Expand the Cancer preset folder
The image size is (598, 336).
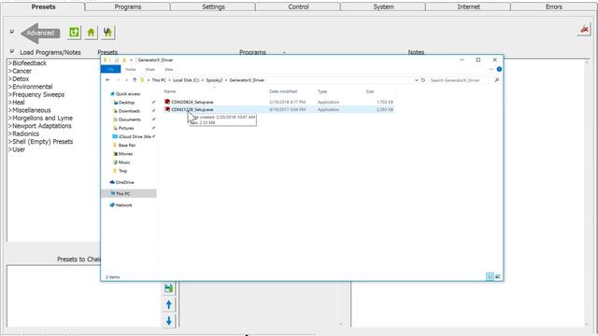21,71
